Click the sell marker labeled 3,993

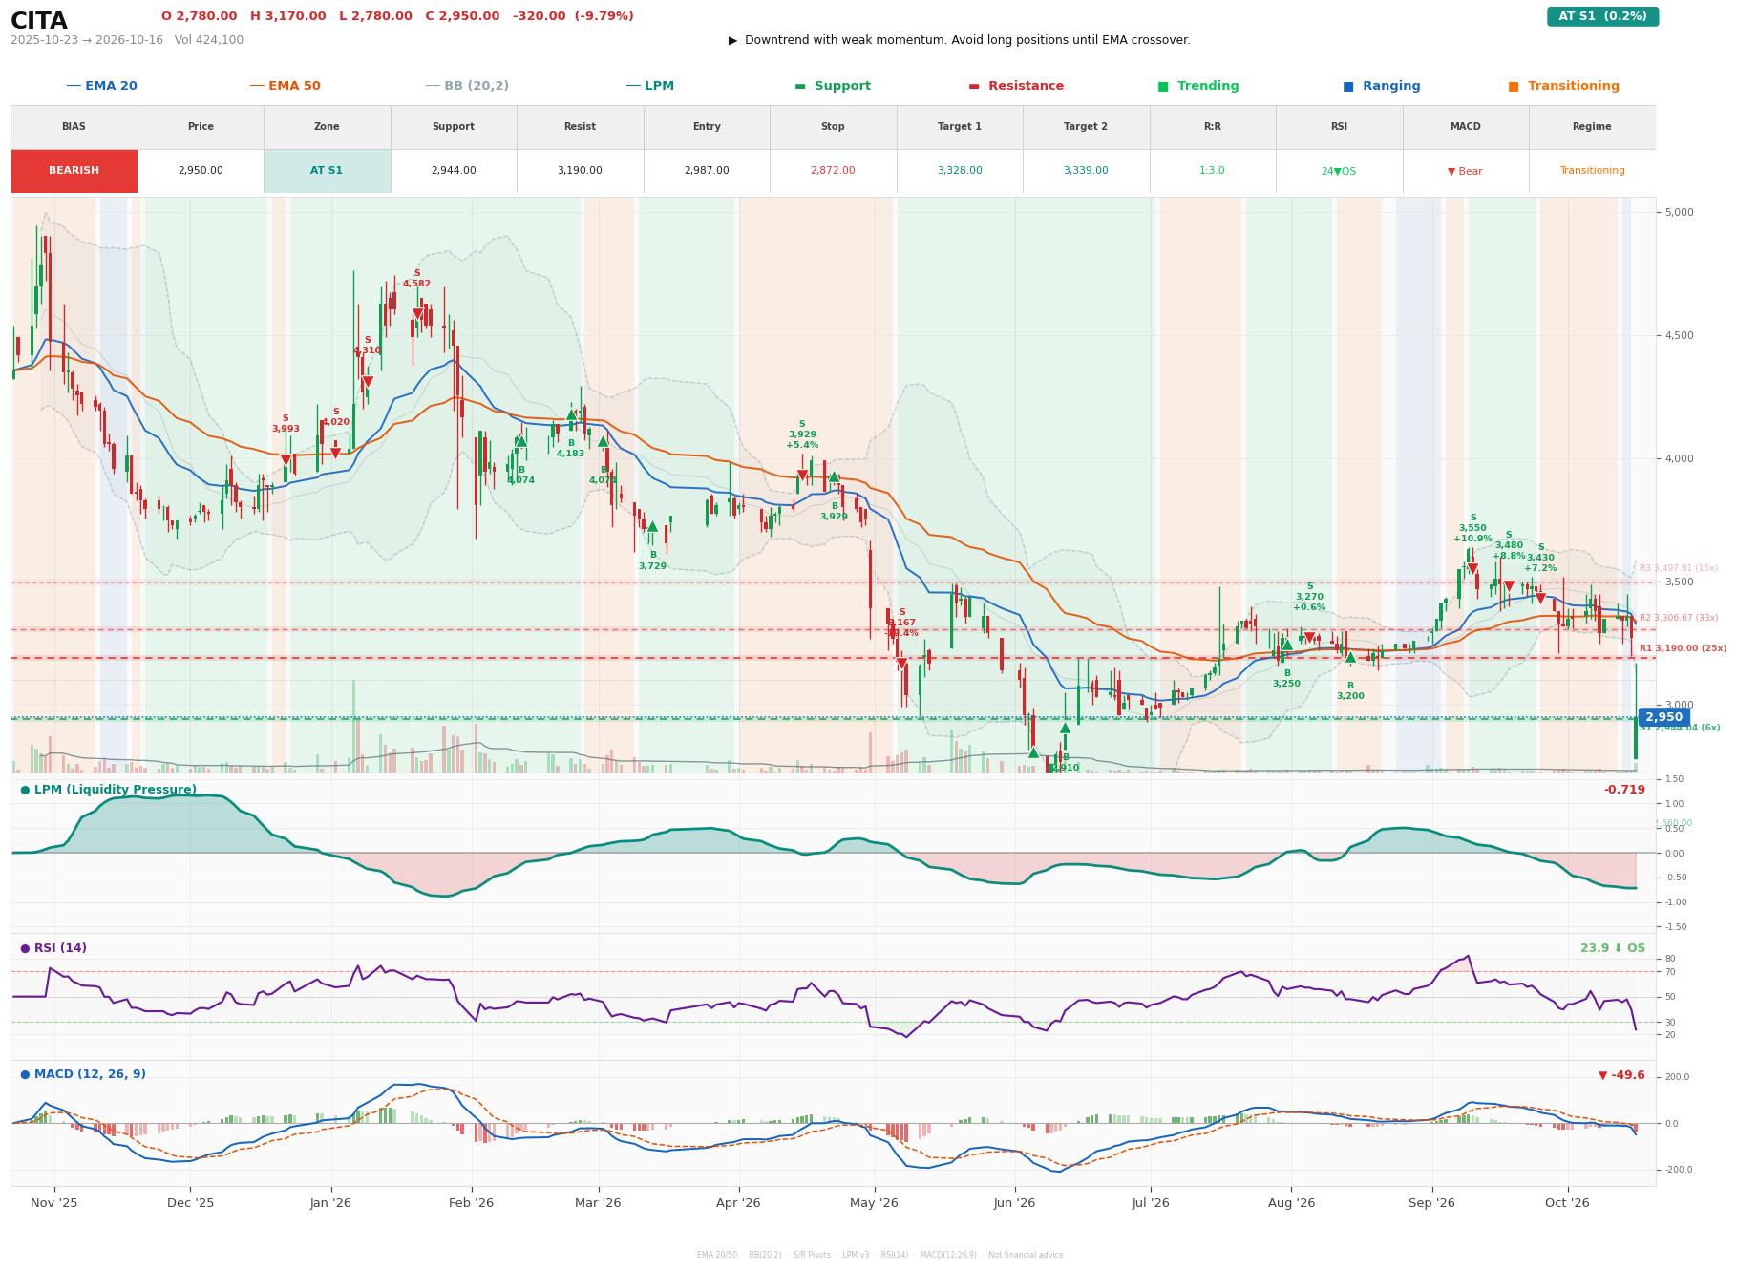coord(286,460)
